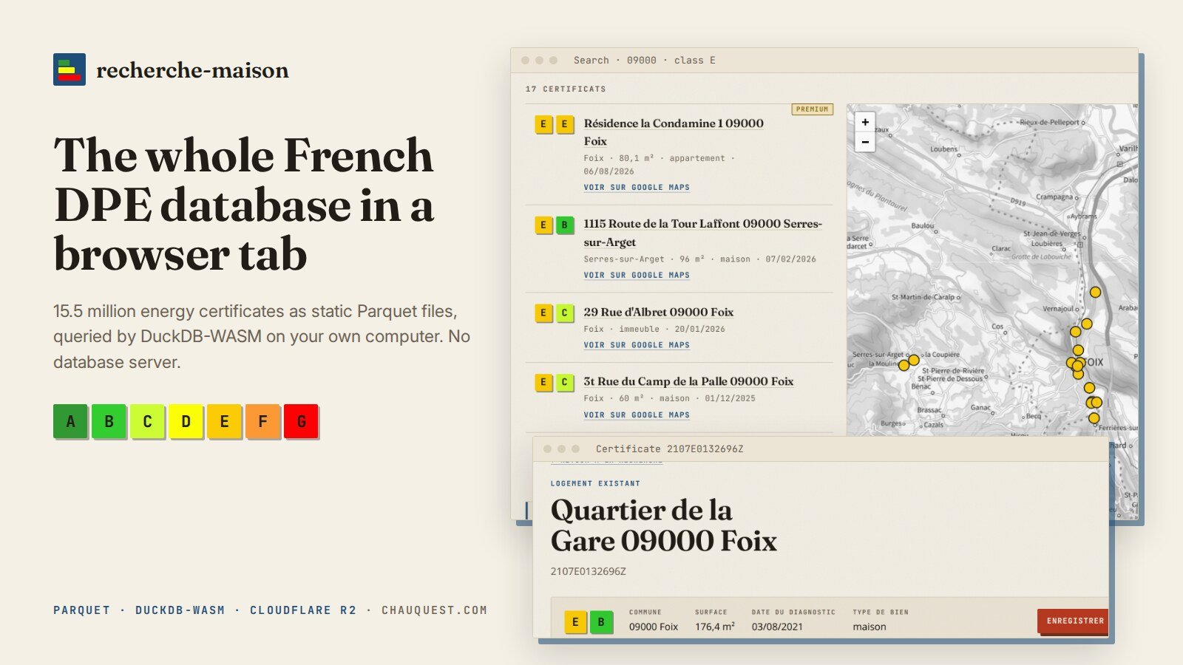Image resolution: width=1183 pixels, height=665 pixels.
Task: Open the 1115 Route de la Tour Laffont result
Action: [x=702, y=233]
